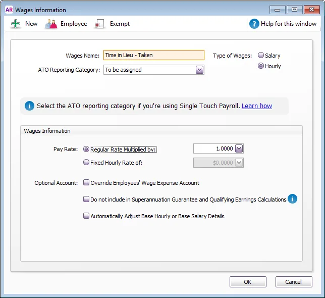Click the blue question mark help icon
The width and height of the screenshot is (325, 298).
tap(254, 24)
